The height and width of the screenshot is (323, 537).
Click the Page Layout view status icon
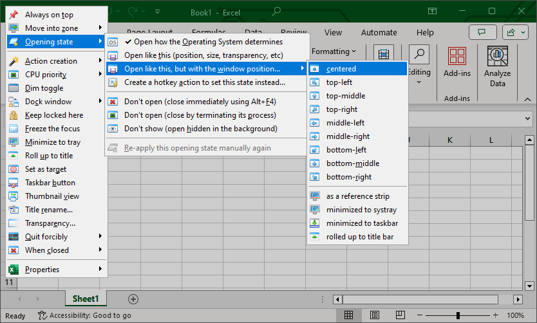[x=375, y=315]
